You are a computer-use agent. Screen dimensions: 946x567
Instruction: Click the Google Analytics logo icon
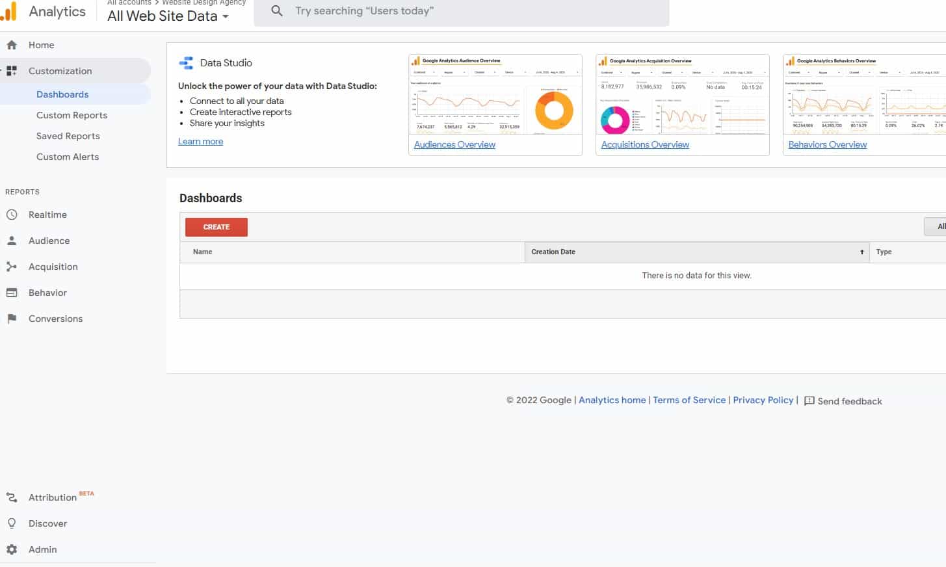8,12
